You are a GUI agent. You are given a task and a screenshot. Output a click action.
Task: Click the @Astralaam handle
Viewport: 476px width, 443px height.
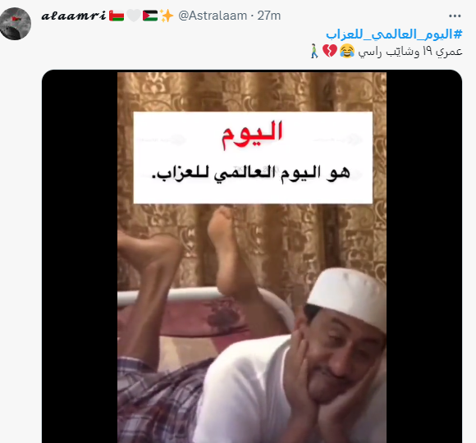213,16
